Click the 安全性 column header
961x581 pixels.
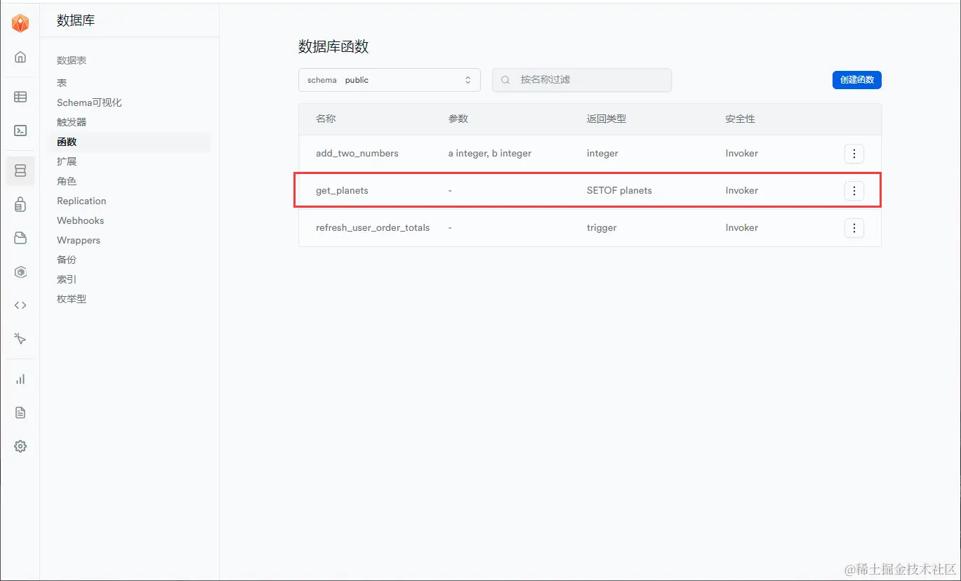741,119
